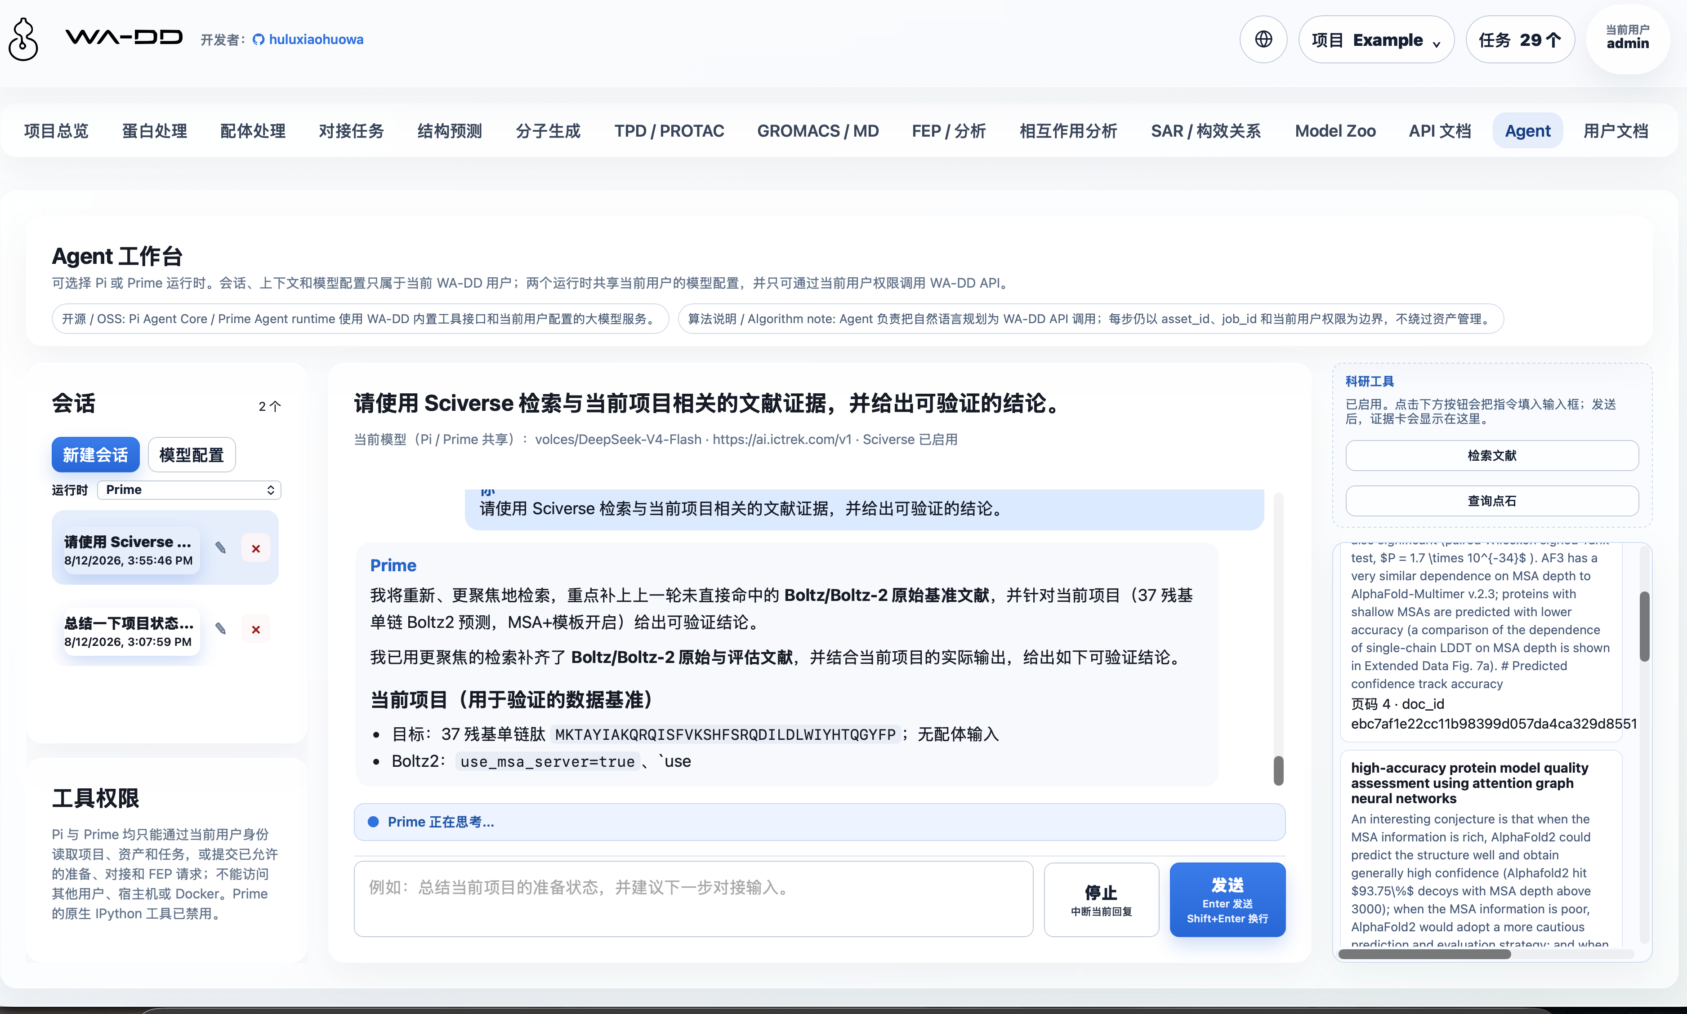
Task: Click the 新建会话 button
Action: tap(95, 454)
